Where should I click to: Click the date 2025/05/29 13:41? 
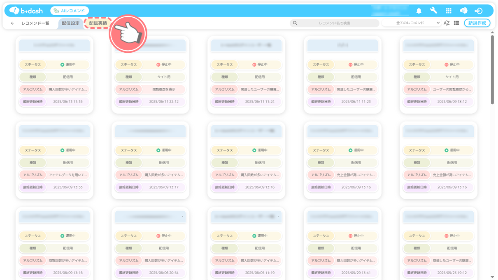pyautogui.click(x=356, y=273)
